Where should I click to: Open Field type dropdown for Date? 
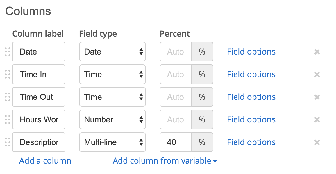(x=112, y=52)
